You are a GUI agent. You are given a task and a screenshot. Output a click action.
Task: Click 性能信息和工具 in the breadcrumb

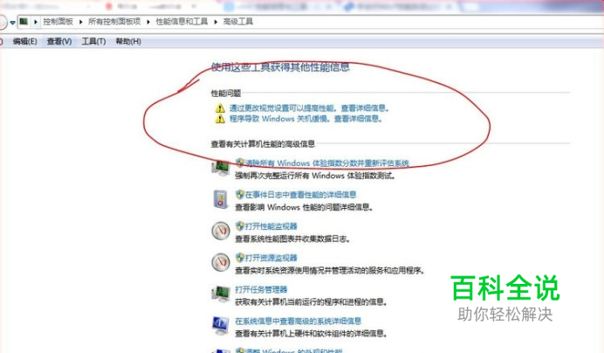182,22
